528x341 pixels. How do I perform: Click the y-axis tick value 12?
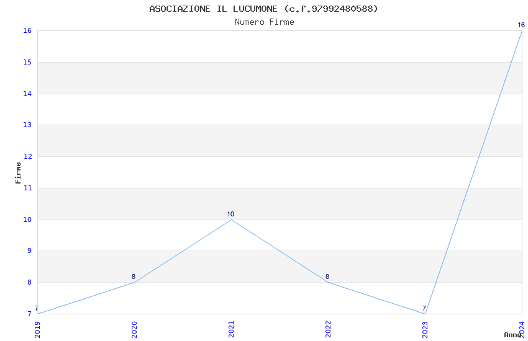(27, 157)
